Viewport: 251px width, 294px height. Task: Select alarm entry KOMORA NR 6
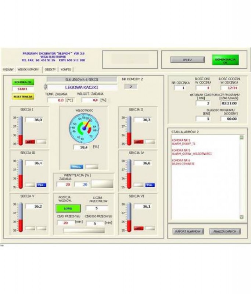point(181,161)
